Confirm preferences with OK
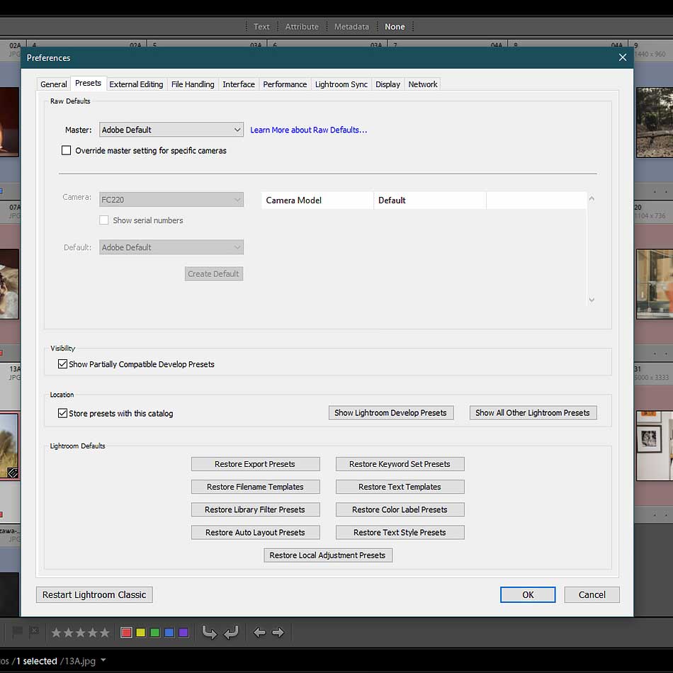673x673 pixels. [528, 594]
